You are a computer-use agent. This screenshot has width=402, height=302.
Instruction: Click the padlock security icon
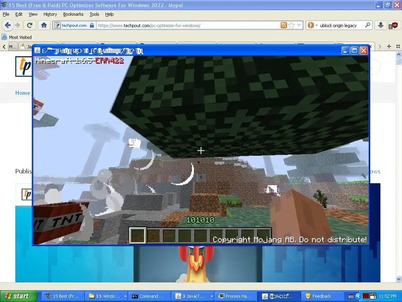tap(92, 25)
